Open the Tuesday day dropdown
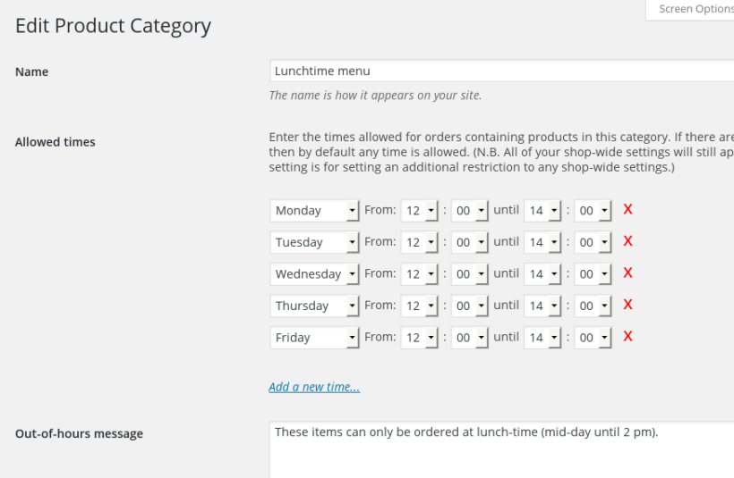The height and width of the screenshot is (478, 734). (x=314, y=242)
